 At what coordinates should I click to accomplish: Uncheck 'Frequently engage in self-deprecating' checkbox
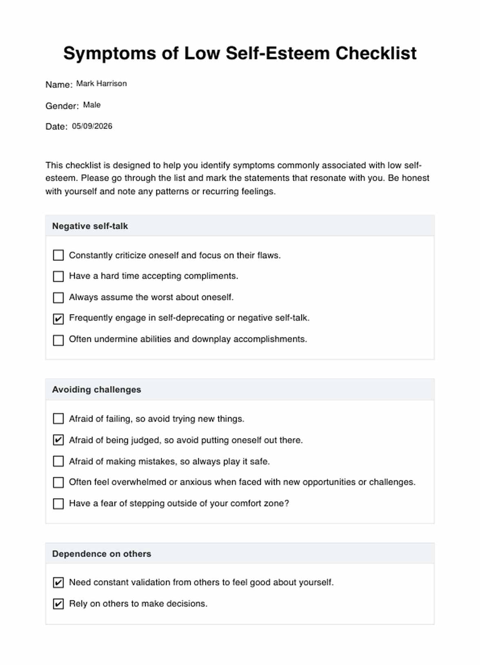coord(58,319)
